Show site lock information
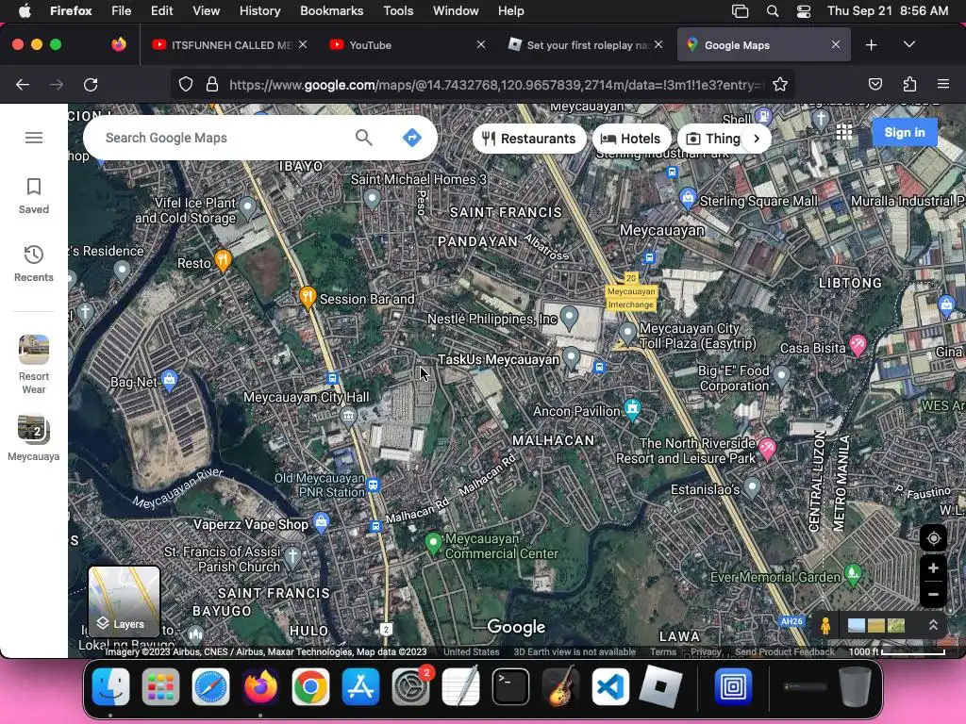 click(212, 84)
